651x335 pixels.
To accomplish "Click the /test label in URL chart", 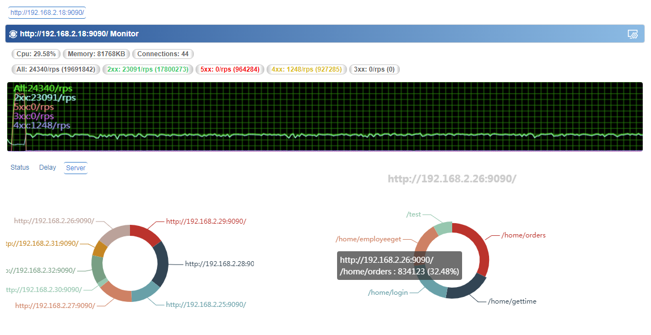I will coord(414,214).
